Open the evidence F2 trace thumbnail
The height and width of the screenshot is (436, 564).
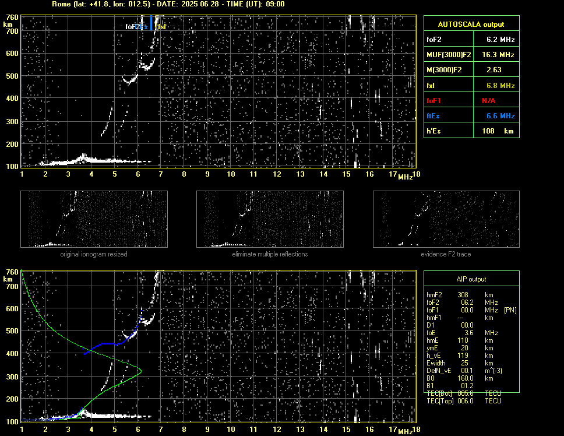click(446, 219)
